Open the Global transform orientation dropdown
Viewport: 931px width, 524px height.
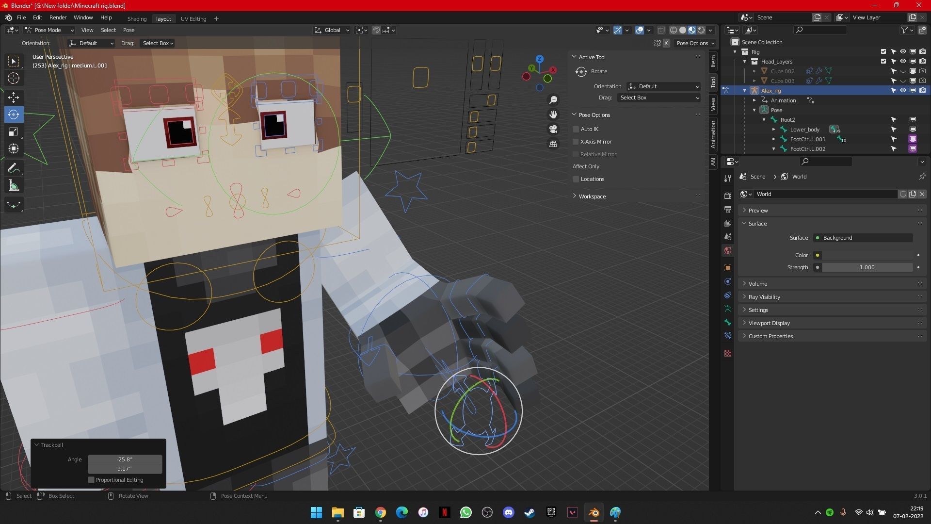332,30
